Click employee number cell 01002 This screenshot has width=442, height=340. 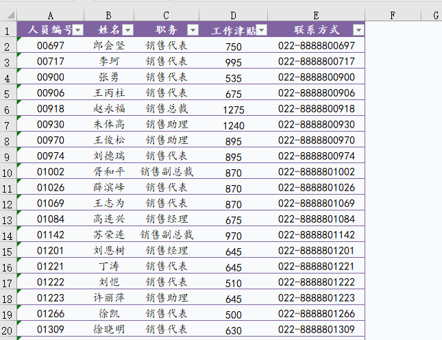point(50,171)
